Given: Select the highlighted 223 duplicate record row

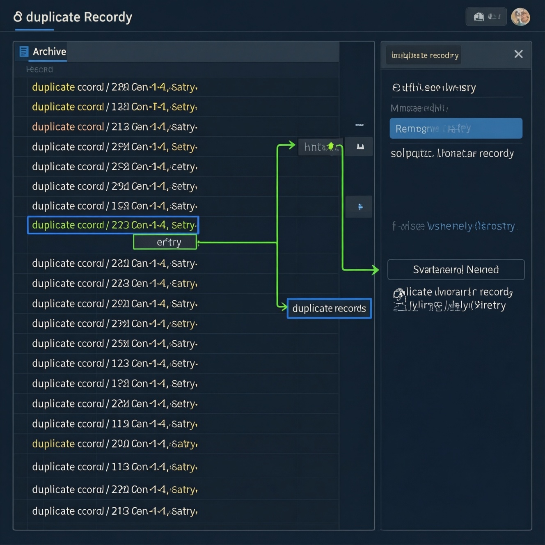Looking at the screenshot, I should 113,225.
